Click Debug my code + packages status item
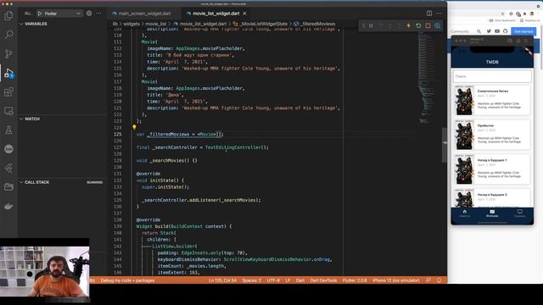543x305 pixels. [x=127, y=280]
